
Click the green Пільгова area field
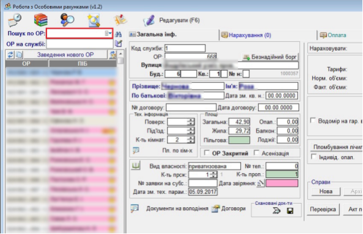click(x=239, y=140)
